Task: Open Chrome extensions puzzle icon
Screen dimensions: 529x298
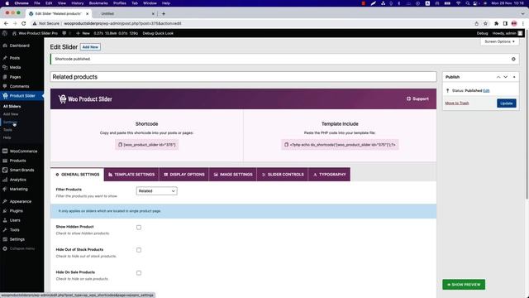Action: [x=496, y=23]
